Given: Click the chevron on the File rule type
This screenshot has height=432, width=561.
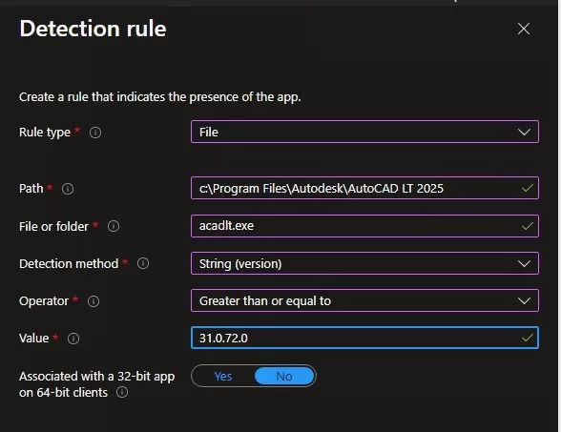Looking at the screenshot, I should [524, 133].
